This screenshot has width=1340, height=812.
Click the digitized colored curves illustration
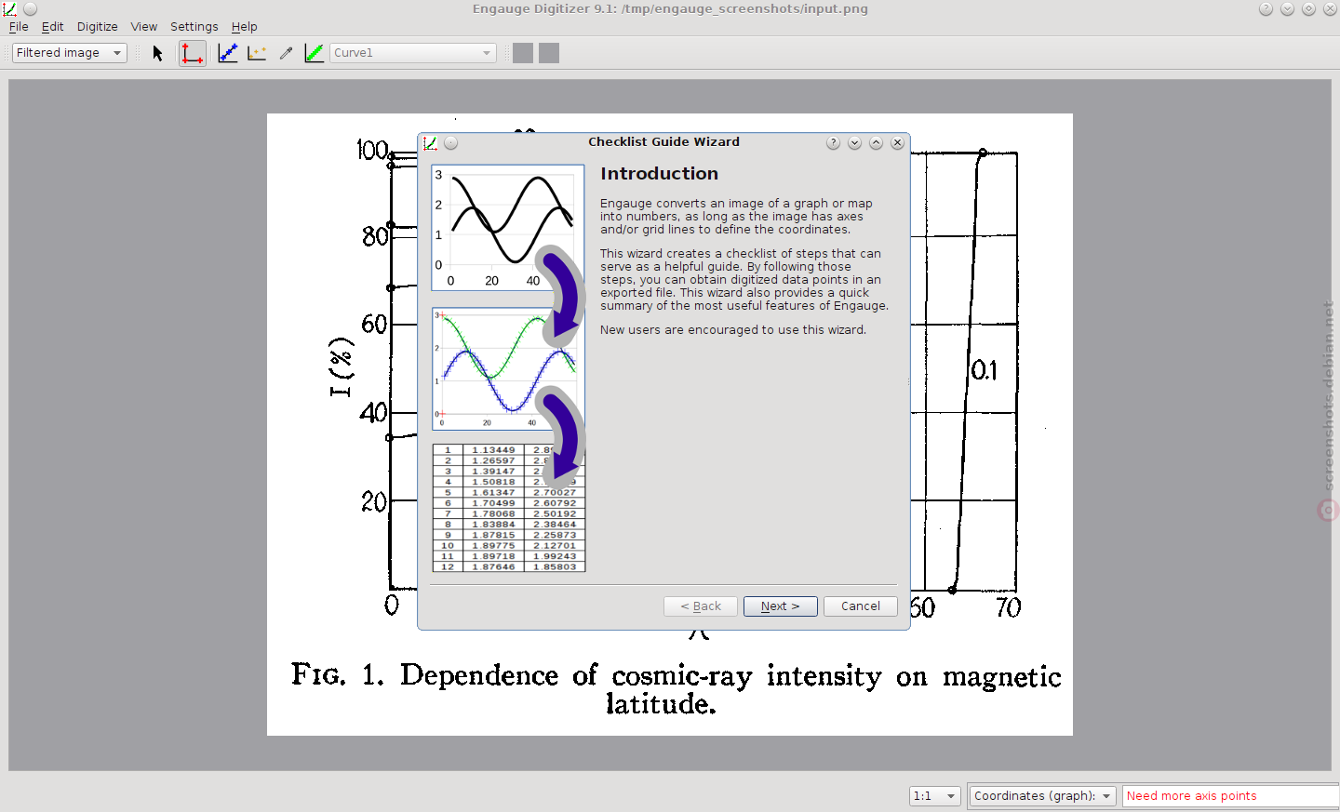508,369
